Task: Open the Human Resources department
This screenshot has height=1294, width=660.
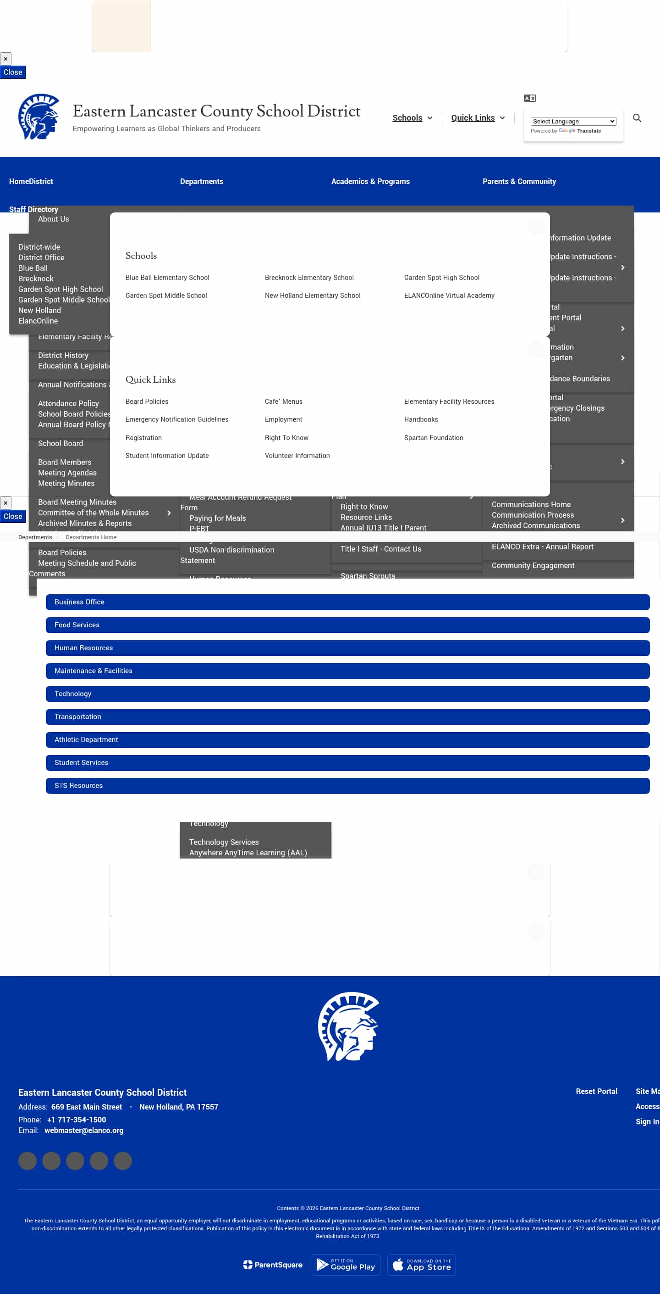Action: tap(347, 648)
